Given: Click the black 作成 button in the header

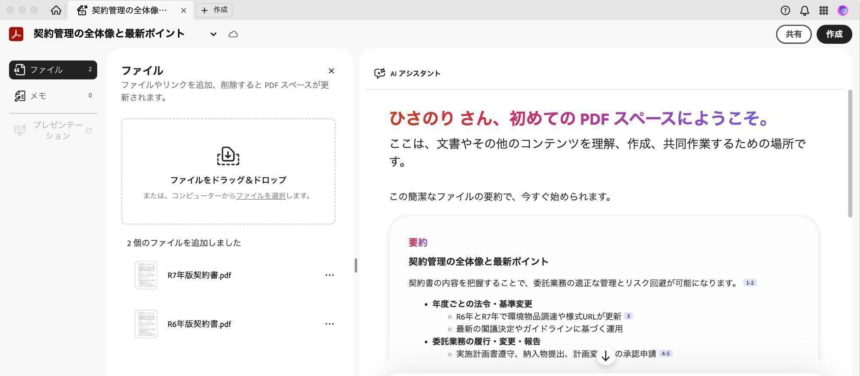Looking at the screenshot, I should coord(834,34).
